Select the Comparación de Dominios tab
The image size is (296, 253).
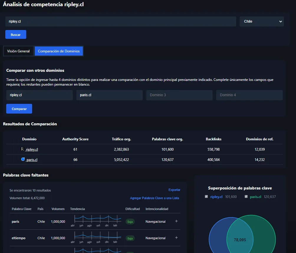(59, 51)
